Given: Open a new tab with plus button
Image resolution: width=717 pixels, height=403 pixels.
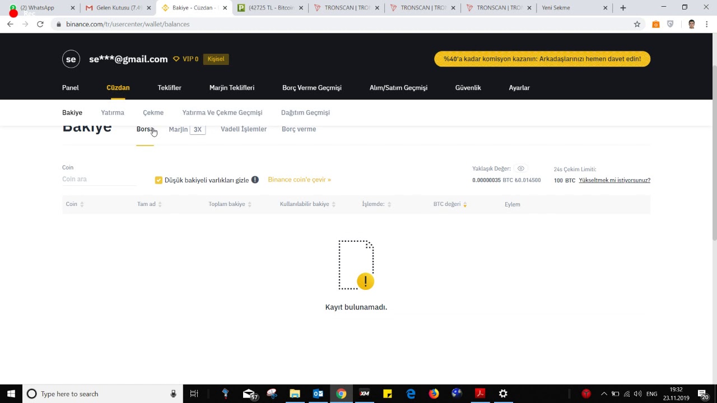Looking at the screenshot, I should (x=623, y=8).
